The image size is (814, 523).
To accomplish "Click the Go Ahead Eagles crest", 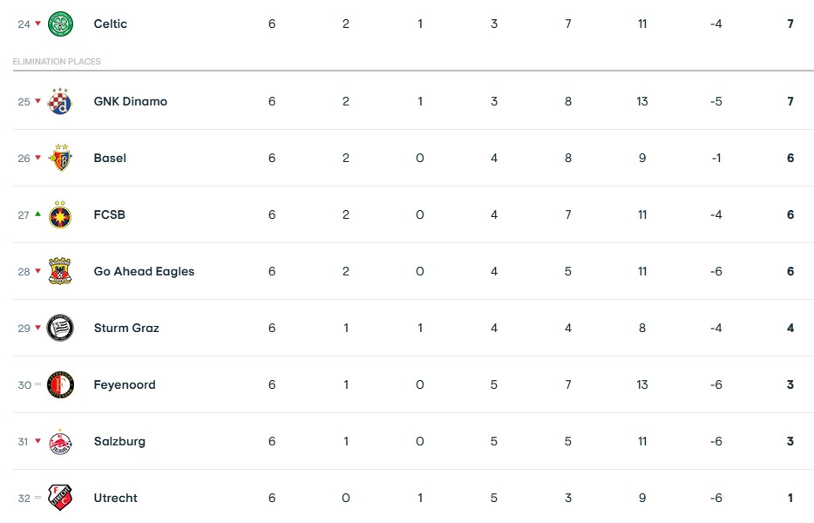I will coord(60,271).
